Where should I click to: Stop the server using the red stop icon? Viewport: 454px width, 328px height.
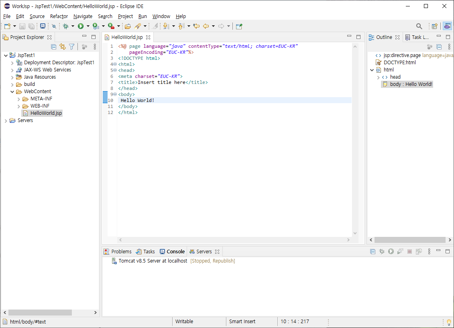[410, 251]
